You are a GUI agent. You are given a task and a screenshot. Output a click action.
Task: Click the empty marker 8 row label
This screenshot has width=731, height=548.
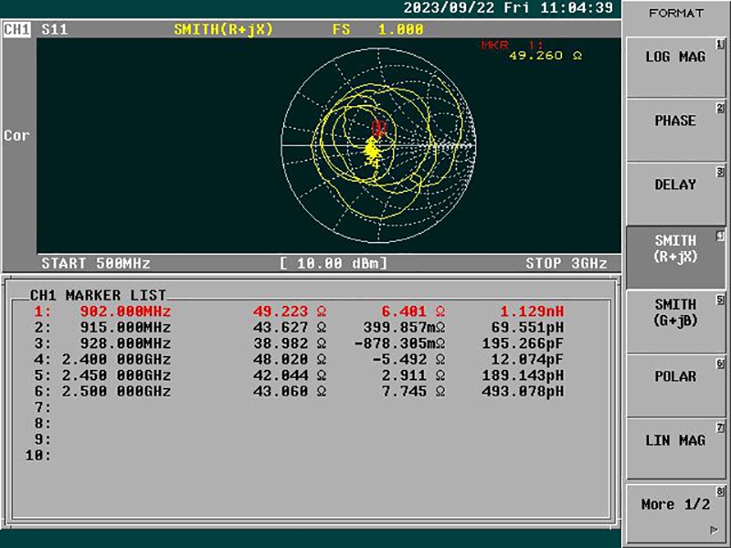click(x=42, y=423)
